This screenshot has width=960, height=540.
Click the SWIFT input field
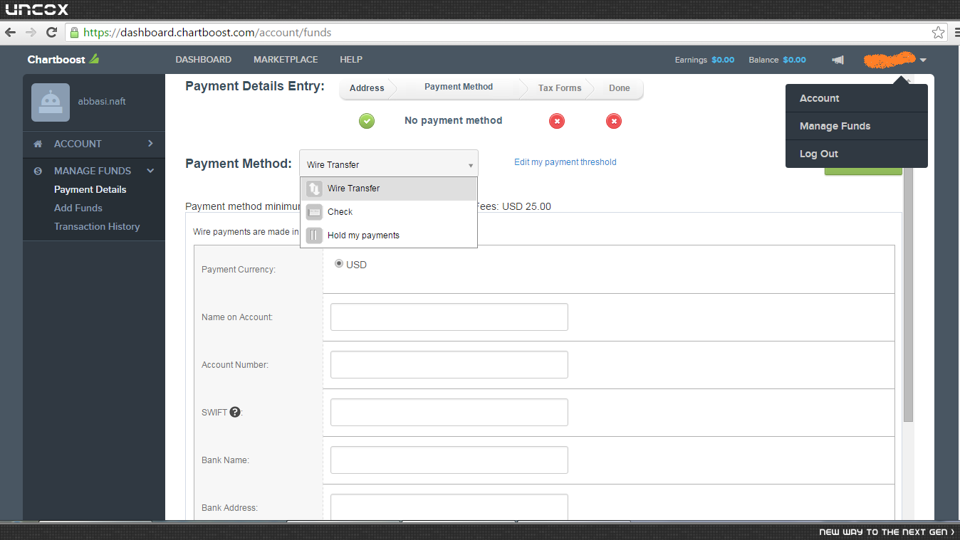point(449,413)
